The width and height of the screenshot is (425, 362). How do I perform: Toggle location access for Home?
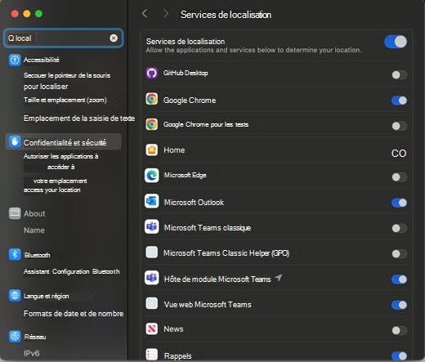(399, 154)
